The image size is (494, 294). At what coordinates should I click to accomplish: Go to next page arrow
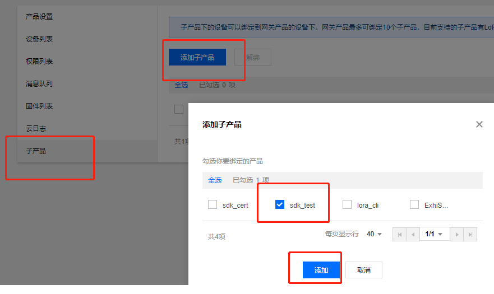(457, 235)
